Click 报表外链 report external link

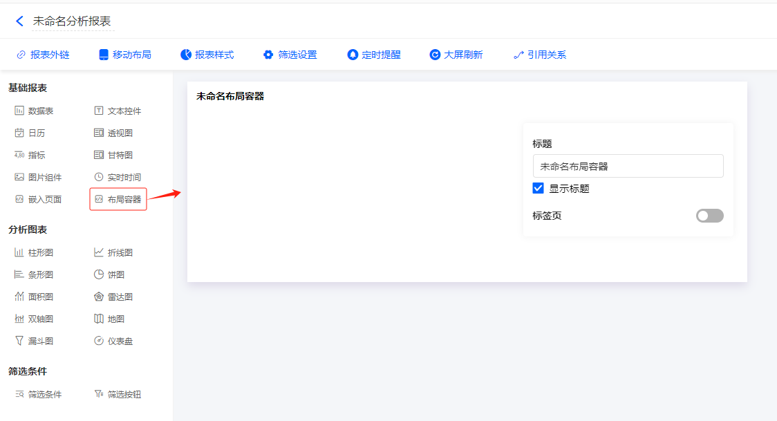(x=43, y=55)
